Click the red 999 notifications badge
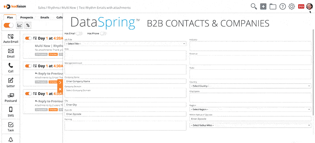This screenshot has height=143, width=315. click(301, 7)
